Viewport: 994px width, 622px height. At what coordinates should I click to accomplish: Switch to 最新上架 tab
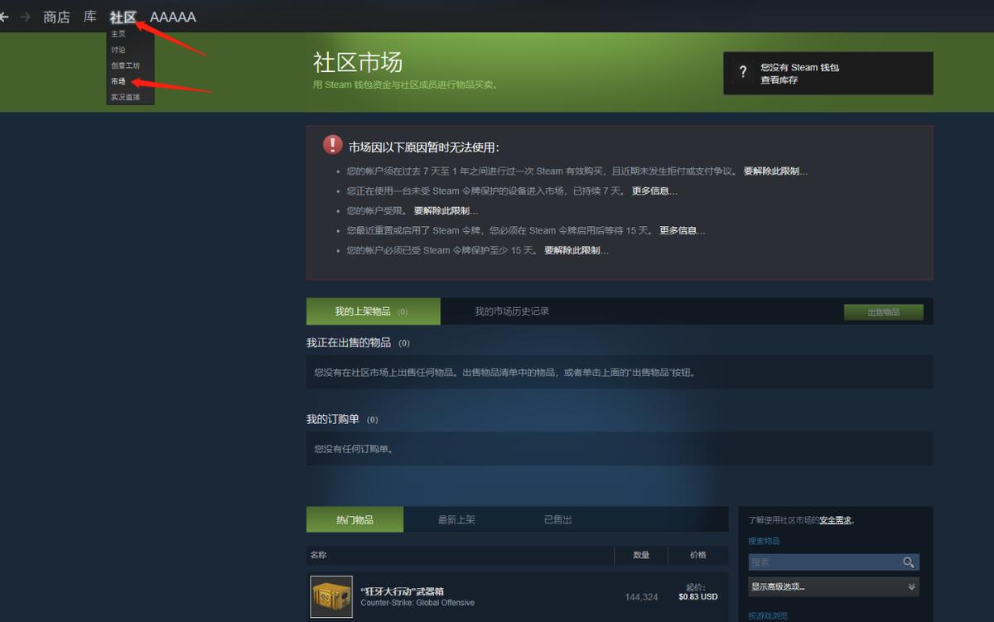[456, 519]
